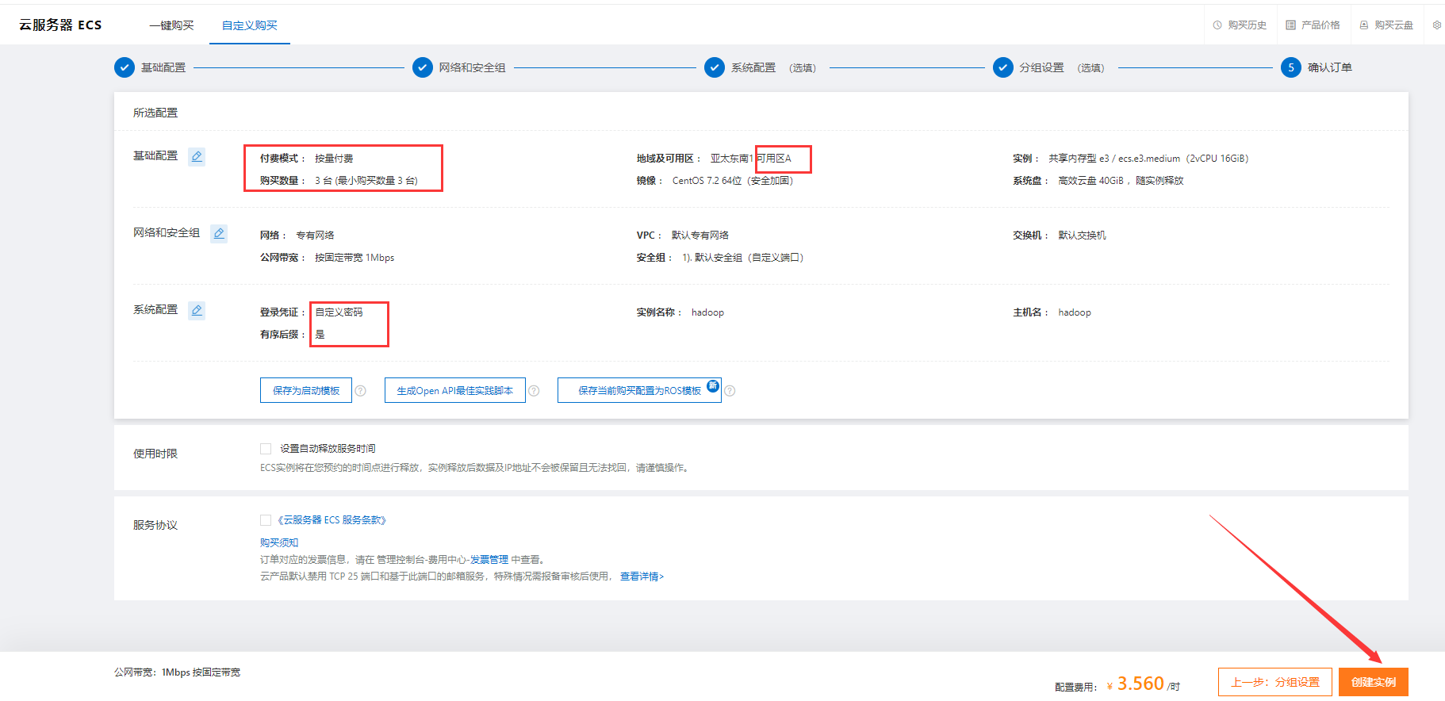The height and width of the screenshot is (701, 1445).
Task: Open 产品价格 in the top bar
Action: click(x=1313, y=25)
